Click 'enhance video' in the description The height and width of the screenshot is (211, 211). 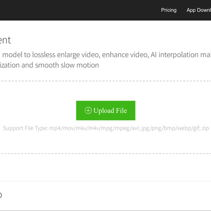tap(126, 55)
